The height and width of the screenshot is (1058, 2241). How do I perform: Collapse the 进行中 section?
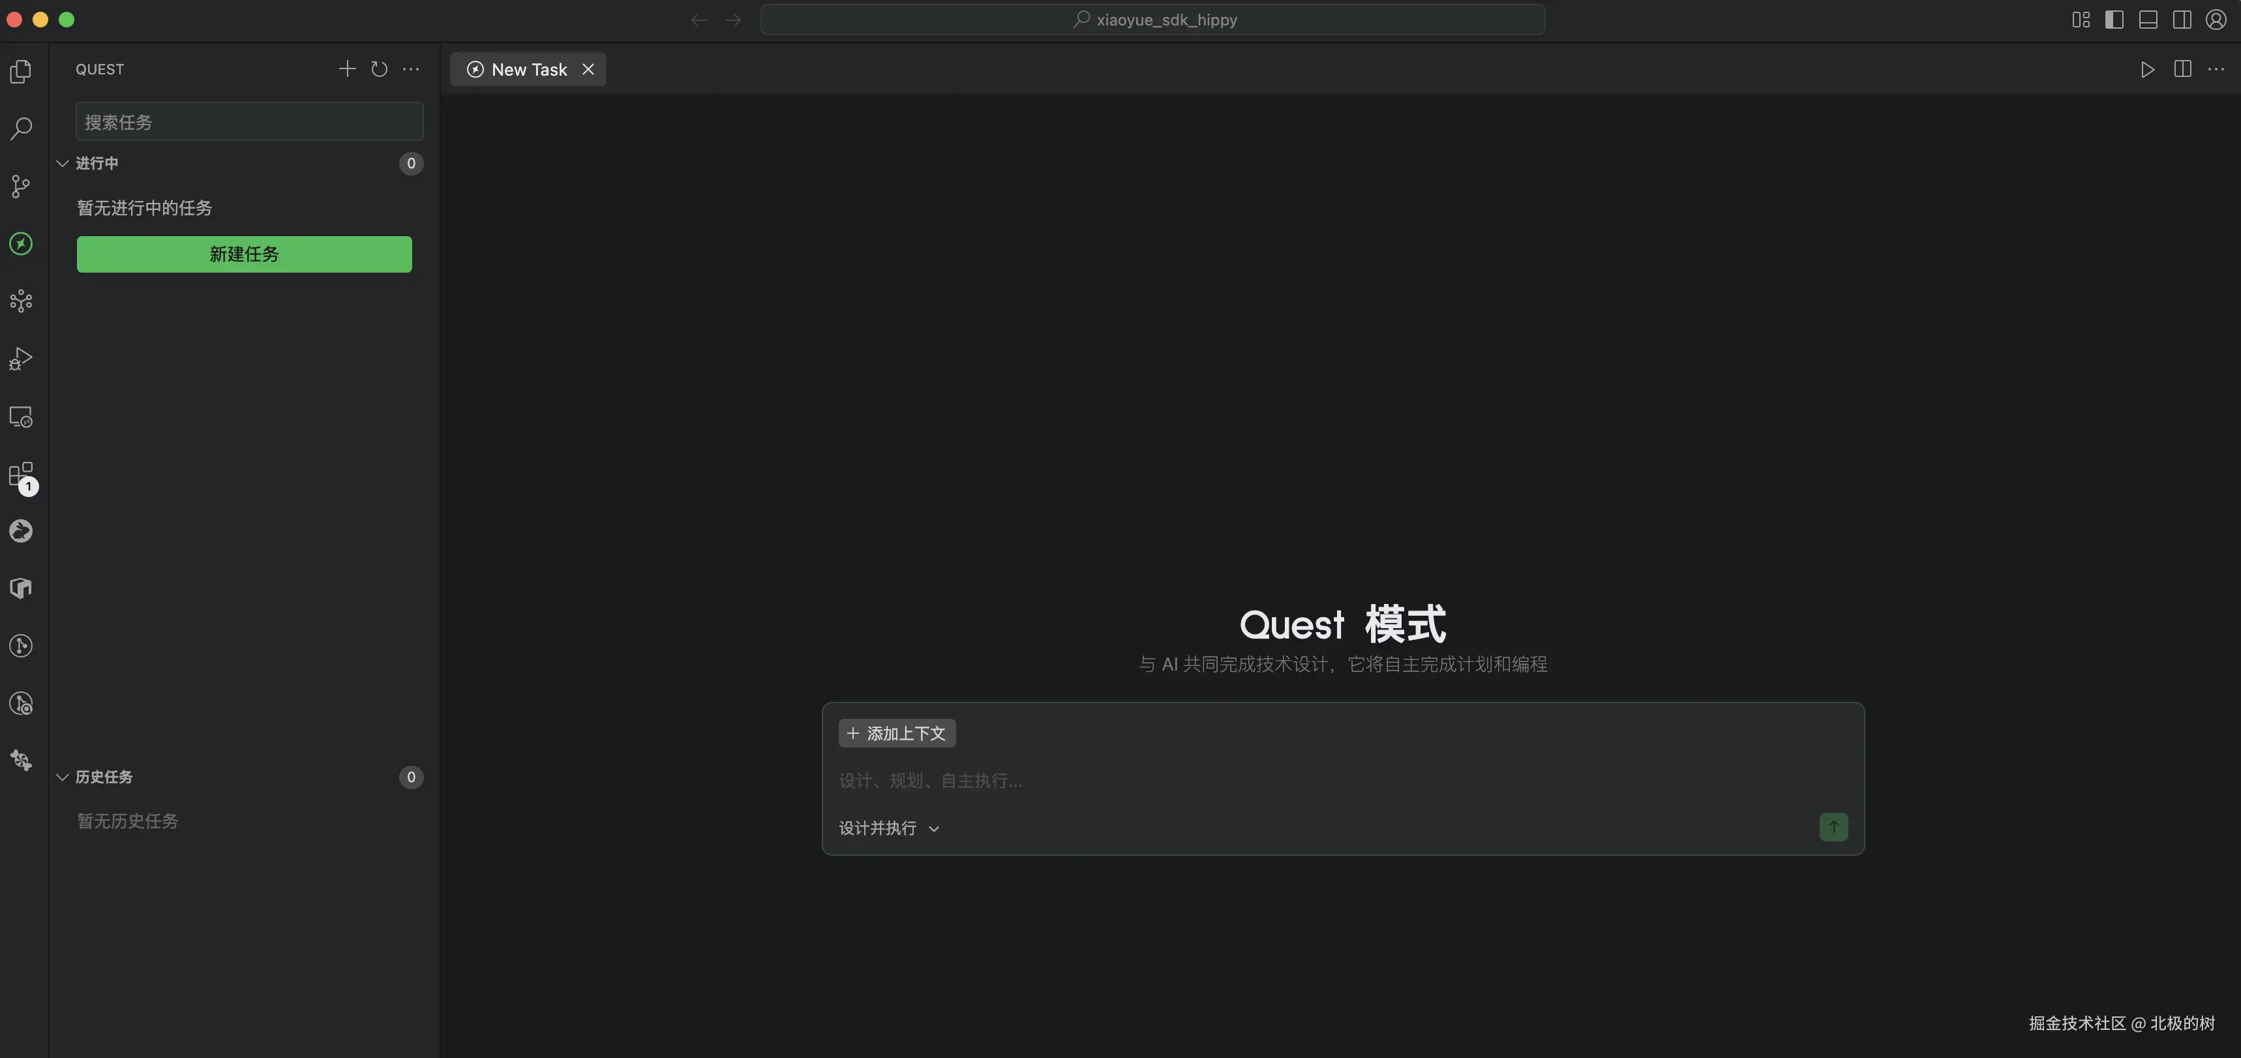63,164
